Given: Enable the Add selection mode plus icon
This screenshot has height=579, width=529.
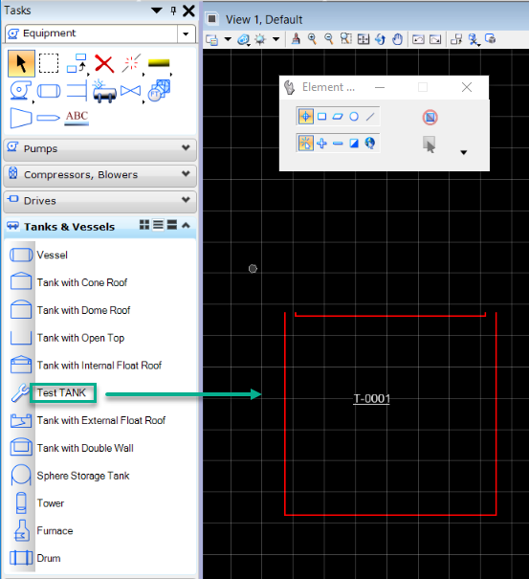Looking at the screenshot, I should pyautogui.click(x=322, y=144).
